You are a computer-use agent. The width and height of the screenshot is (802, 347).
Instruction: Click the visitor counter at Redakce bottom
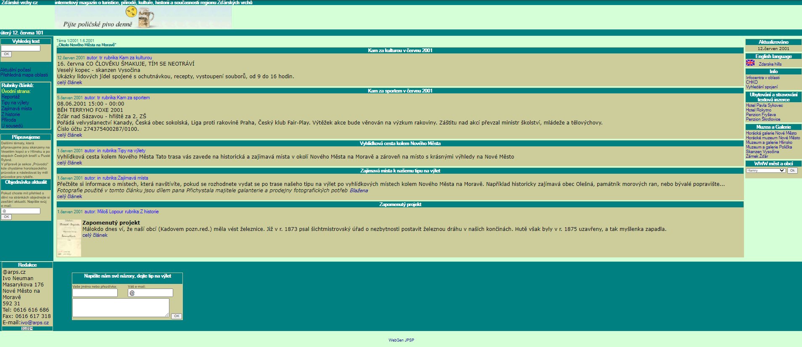pos(27,328)
